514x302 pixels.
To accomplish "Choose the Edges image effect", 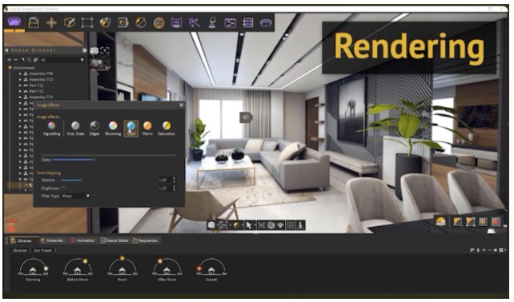I will 94,129.
